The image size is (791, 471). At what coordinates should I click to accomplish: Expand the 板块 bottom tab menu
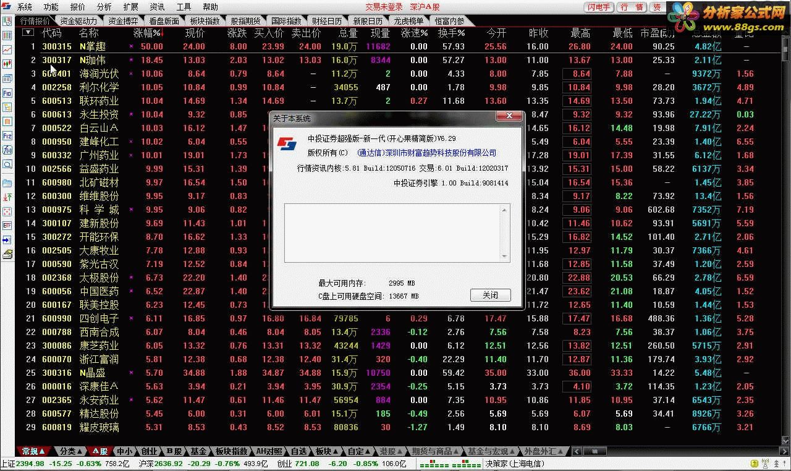tap(336, 452)
